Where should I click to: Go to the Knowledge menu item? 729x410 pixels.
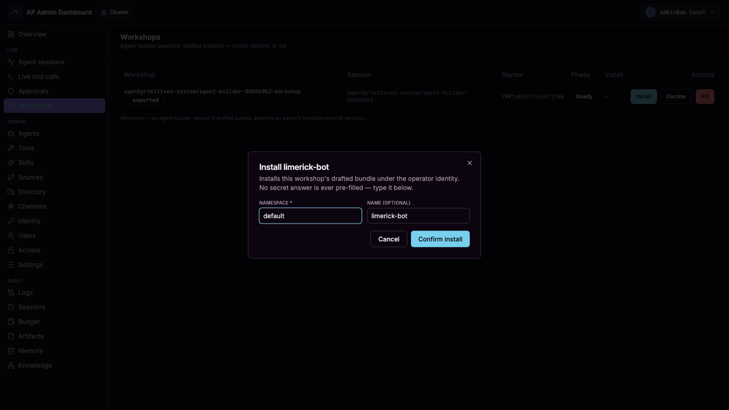click(54, 365)
